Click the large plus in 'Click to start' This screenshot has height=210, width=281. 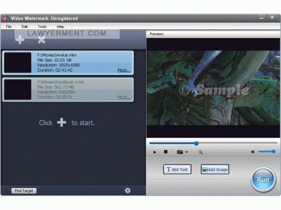point(61,122)
